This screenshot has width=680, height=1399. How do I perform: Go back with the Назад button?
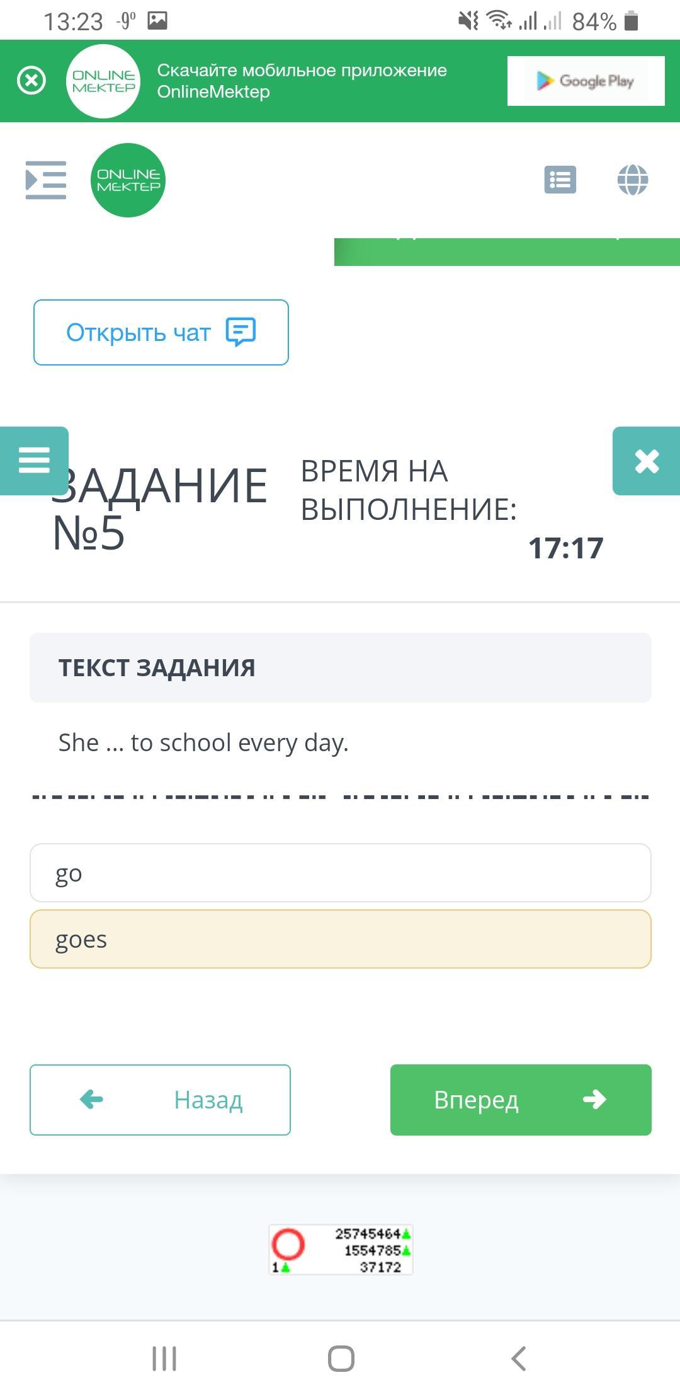(x=160, y=1100)
